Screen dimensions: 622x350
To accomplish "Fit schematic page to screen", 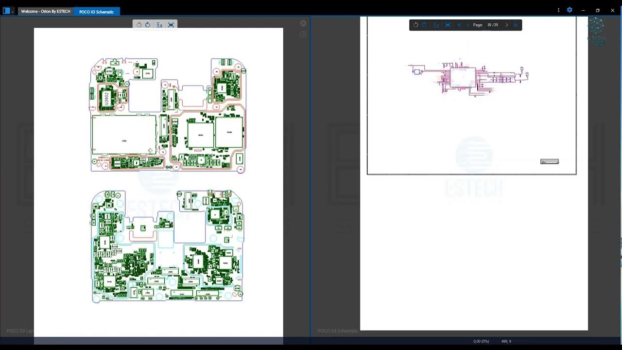I will click(448, 25).
